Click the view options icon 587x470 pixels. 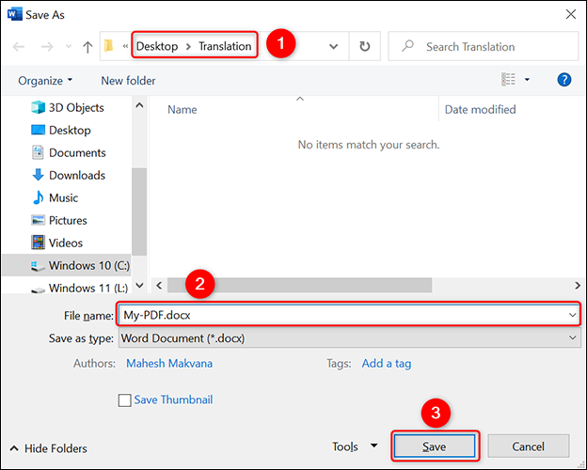point(508,80)
